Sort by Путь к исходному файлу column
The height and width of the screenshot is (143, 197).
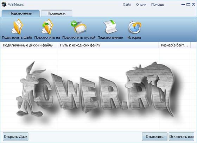click(108, 45)
